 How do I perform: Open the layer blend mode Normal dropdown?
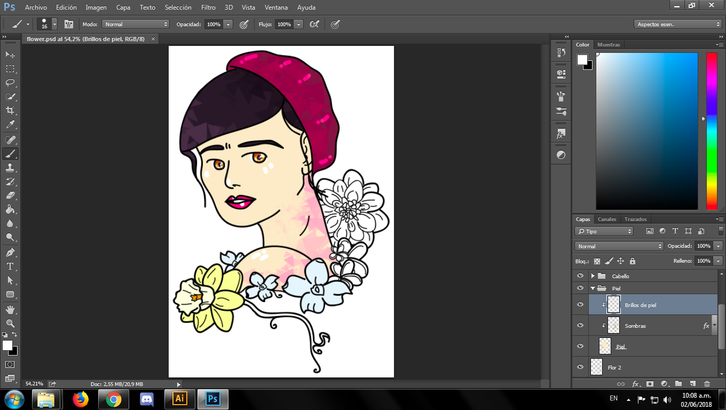coord(619,246)
